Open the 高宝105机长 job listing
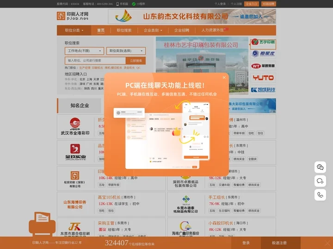The width and height of the screenshot is (333, 249). pyautogui.click(x=109, y=197)
